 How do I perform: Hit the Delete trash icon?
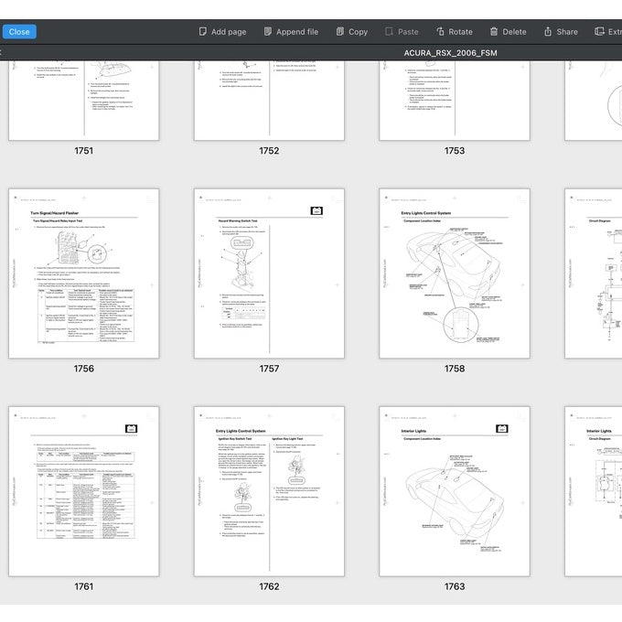point(494,31)
